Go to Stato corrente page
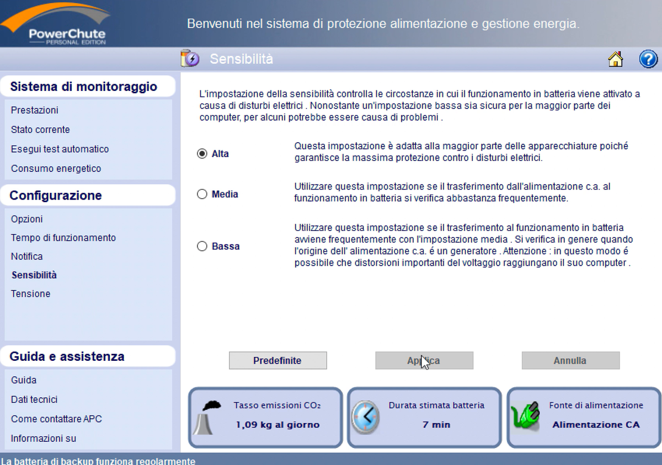 (x=40, y=129)
